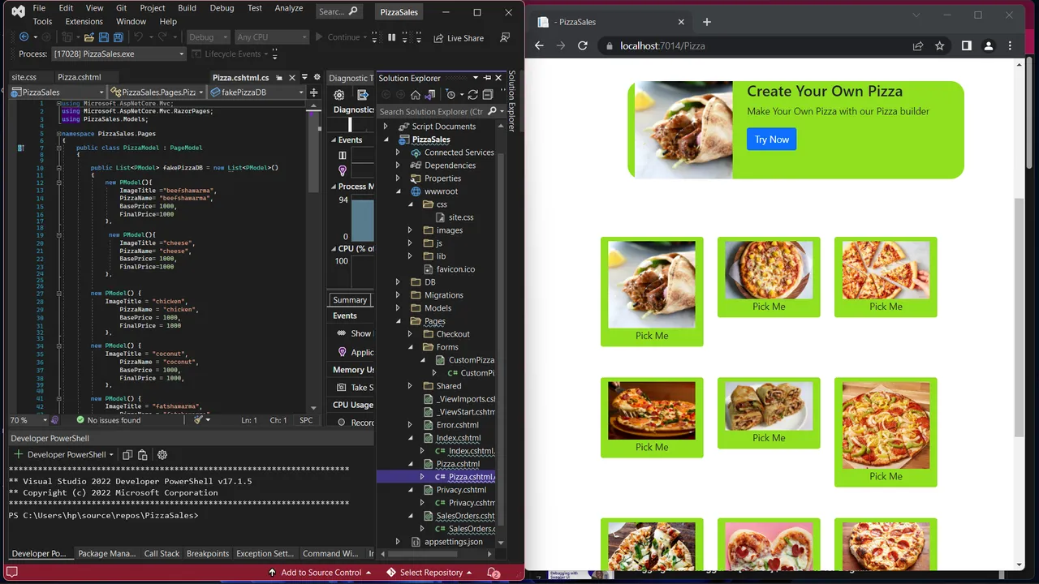This screenshot has height=584, width=1039.
Task: Switch to the Call Stack tab
Action: click(162, 554)
